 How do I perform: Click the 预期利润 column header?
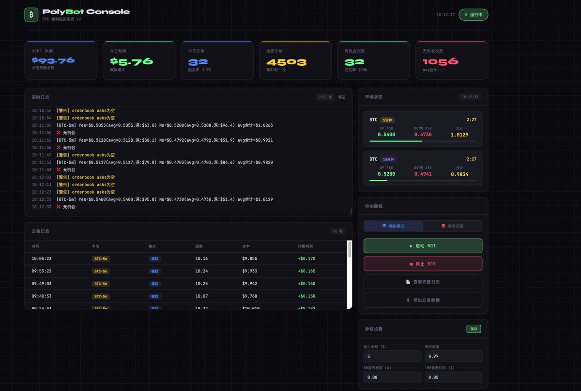pos(306,246)
